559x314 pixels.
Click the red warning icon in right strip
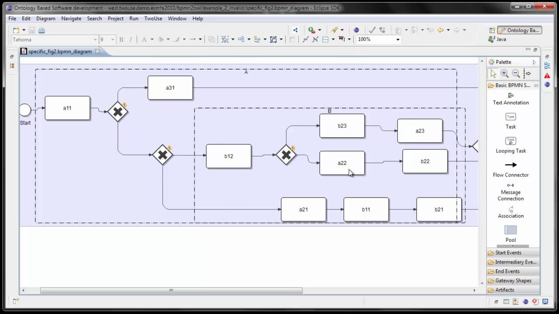(x=547, y=75)
